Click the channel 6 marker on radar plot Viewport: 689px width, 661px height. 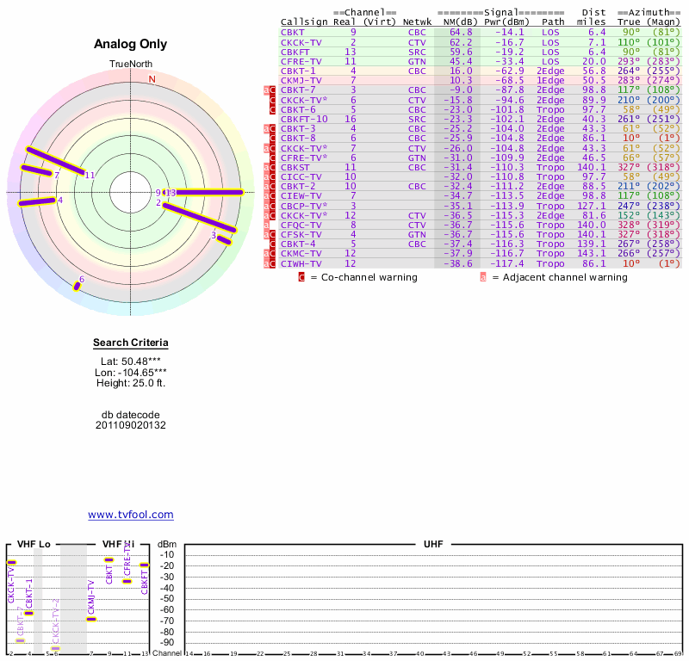pos(77,287)
